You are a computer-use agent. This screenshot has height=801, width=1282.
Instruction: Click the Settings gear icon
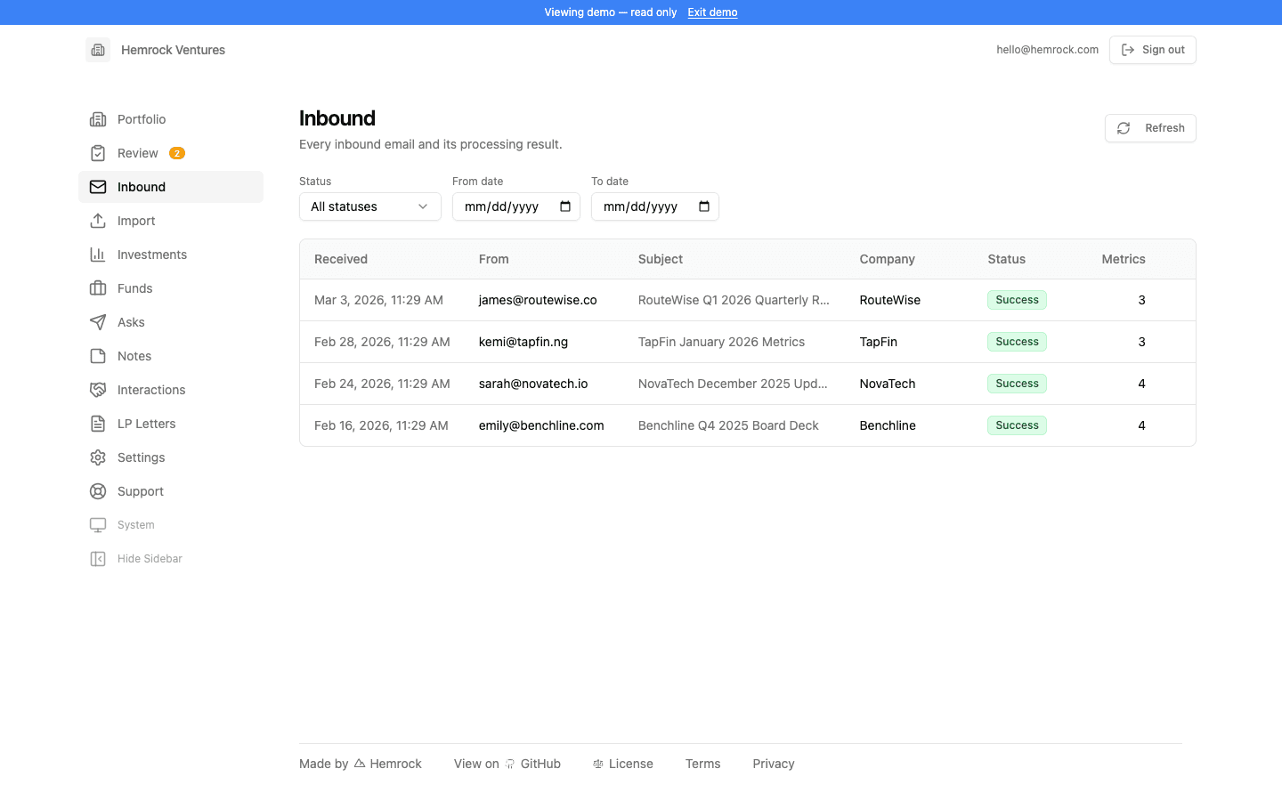[x=98, y=457]
